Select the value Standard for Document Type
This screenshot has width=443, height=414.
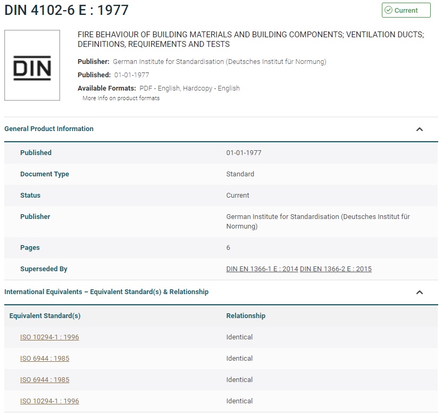[x=240, y=174]
